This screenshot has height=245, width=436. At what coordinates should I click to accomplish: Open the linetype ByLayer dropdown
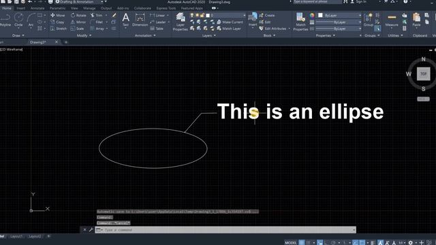coord(339,29)
